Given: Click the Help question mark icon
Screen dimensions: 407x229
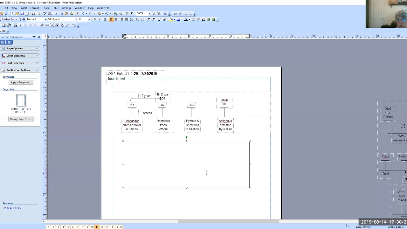Looking at the screenshot, I should point(165,14).
